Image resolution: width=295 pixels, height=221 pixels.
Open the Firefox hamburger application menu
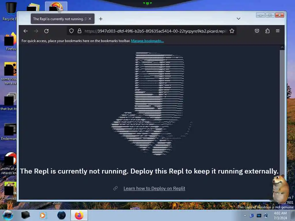tap(278, 31)
